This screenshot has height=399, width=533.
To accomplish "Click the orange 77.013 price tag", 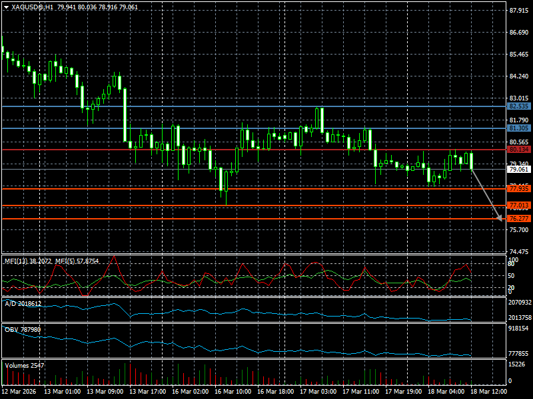I will (x=518, y=205).
